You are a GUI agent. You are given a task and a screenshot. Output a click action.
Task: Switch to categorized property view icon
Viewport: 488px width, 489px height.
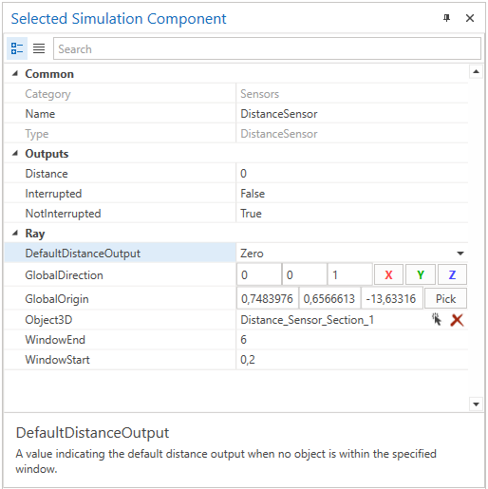click(x=17, y=48)
